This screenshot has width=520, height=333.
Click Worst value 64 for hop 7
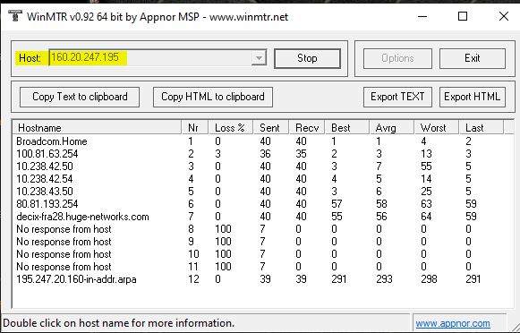(426, 217)
